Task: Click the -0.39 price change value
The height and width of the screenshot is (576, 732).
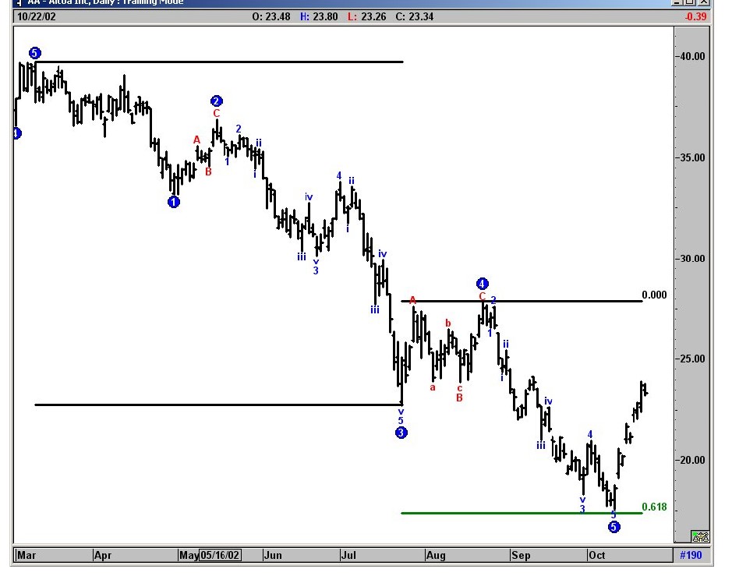Action: coord(695,16)
